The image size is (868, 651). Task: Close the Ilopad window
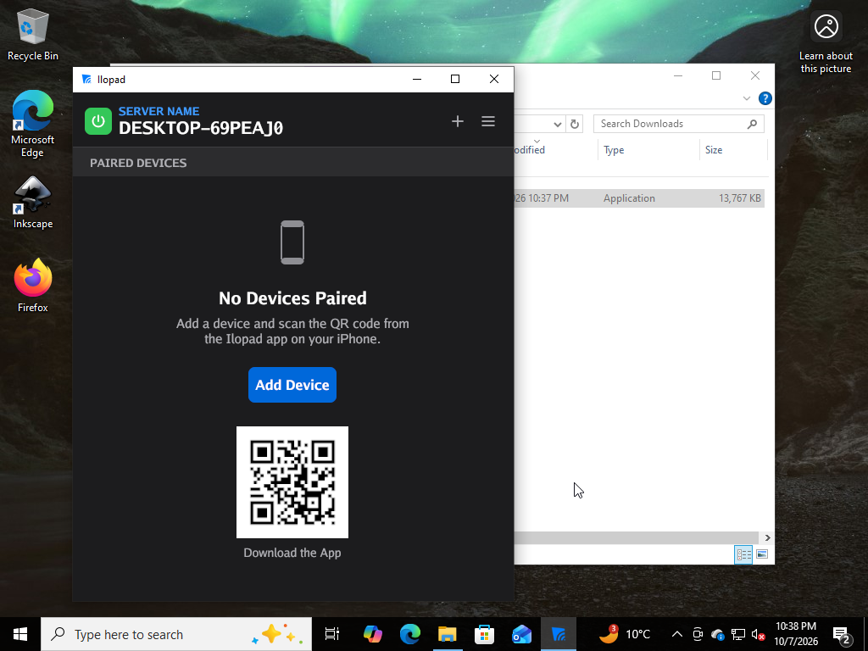point(494,79)
